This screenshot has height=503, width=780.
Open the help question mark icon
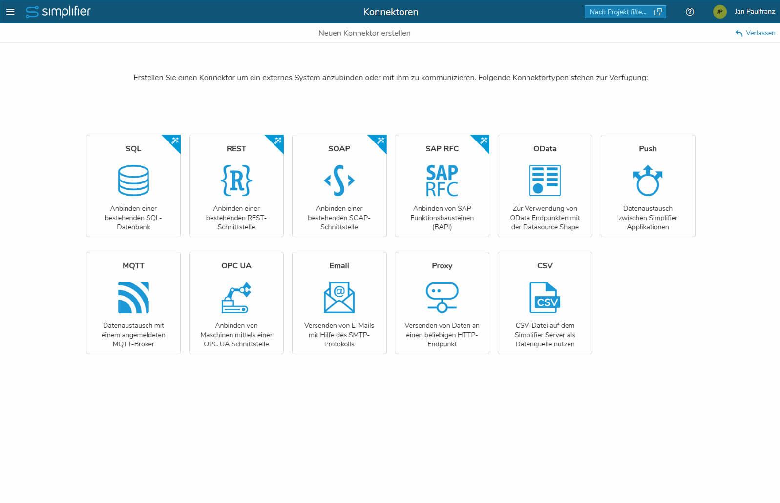[x=690, y=12]
